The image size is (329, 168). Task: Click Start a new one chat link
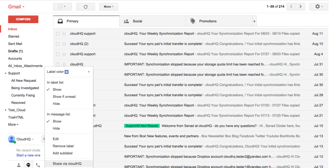click(x=28, y=155)
